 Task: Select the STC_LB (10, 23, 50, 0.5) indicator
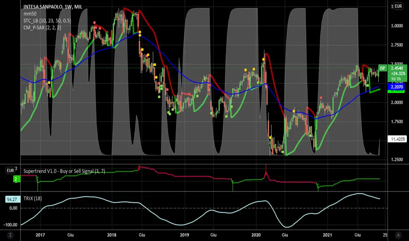coord(47,21)
